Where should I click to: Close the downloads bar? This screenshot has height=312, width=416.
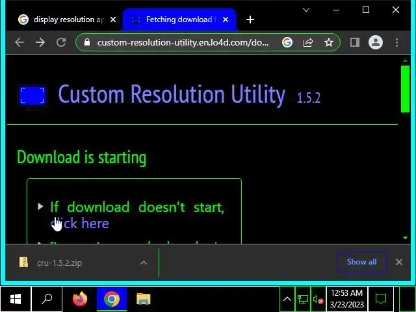click(x=399, y=262)
